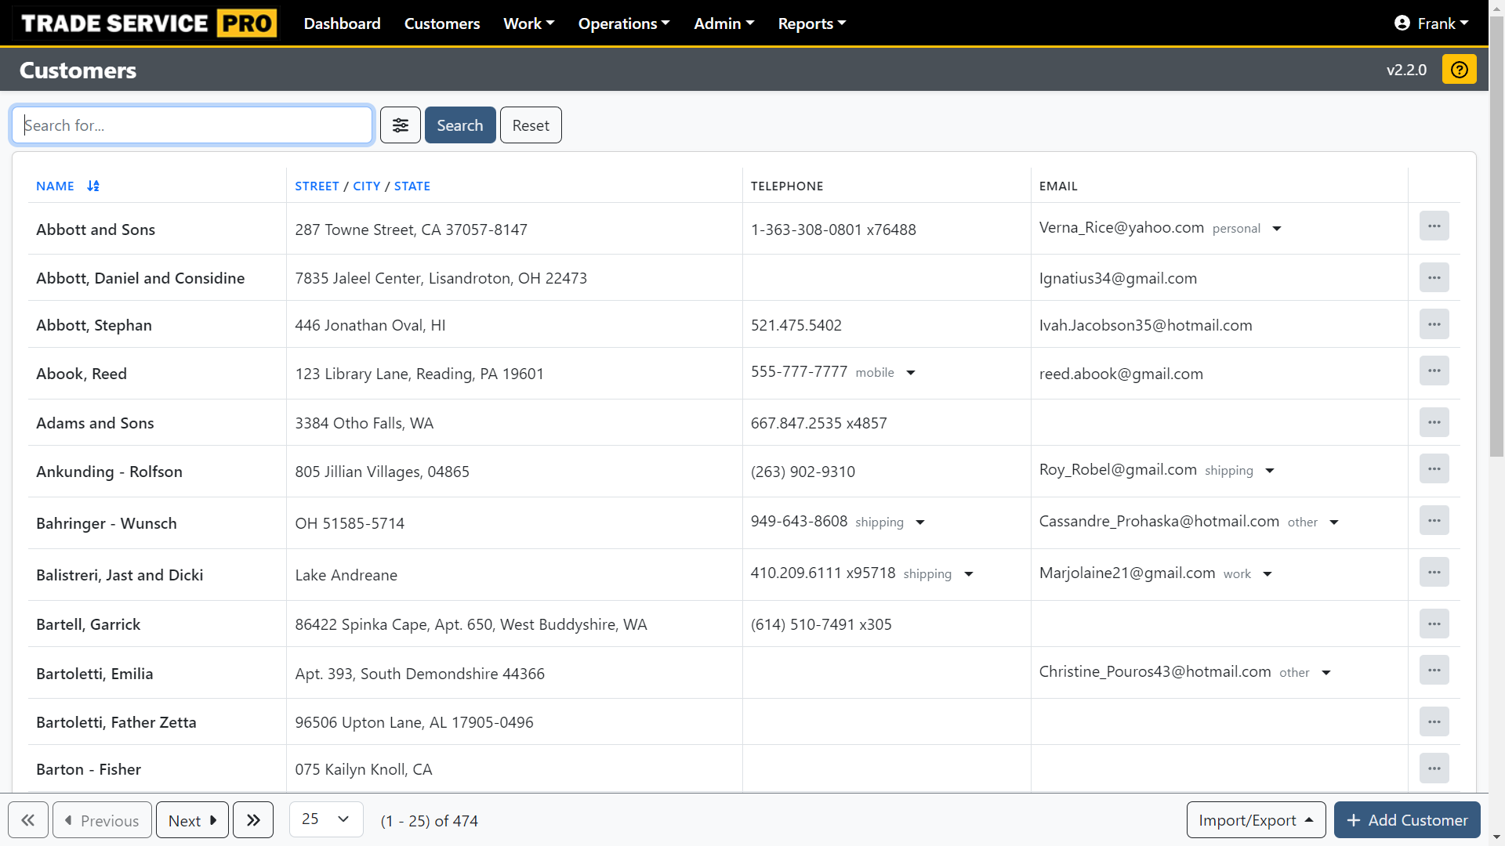The width and height of the screenshot is (1505, 846).
Task: Open email type dropdown for Verna_Rice
Action: (x=1275, y=229)
